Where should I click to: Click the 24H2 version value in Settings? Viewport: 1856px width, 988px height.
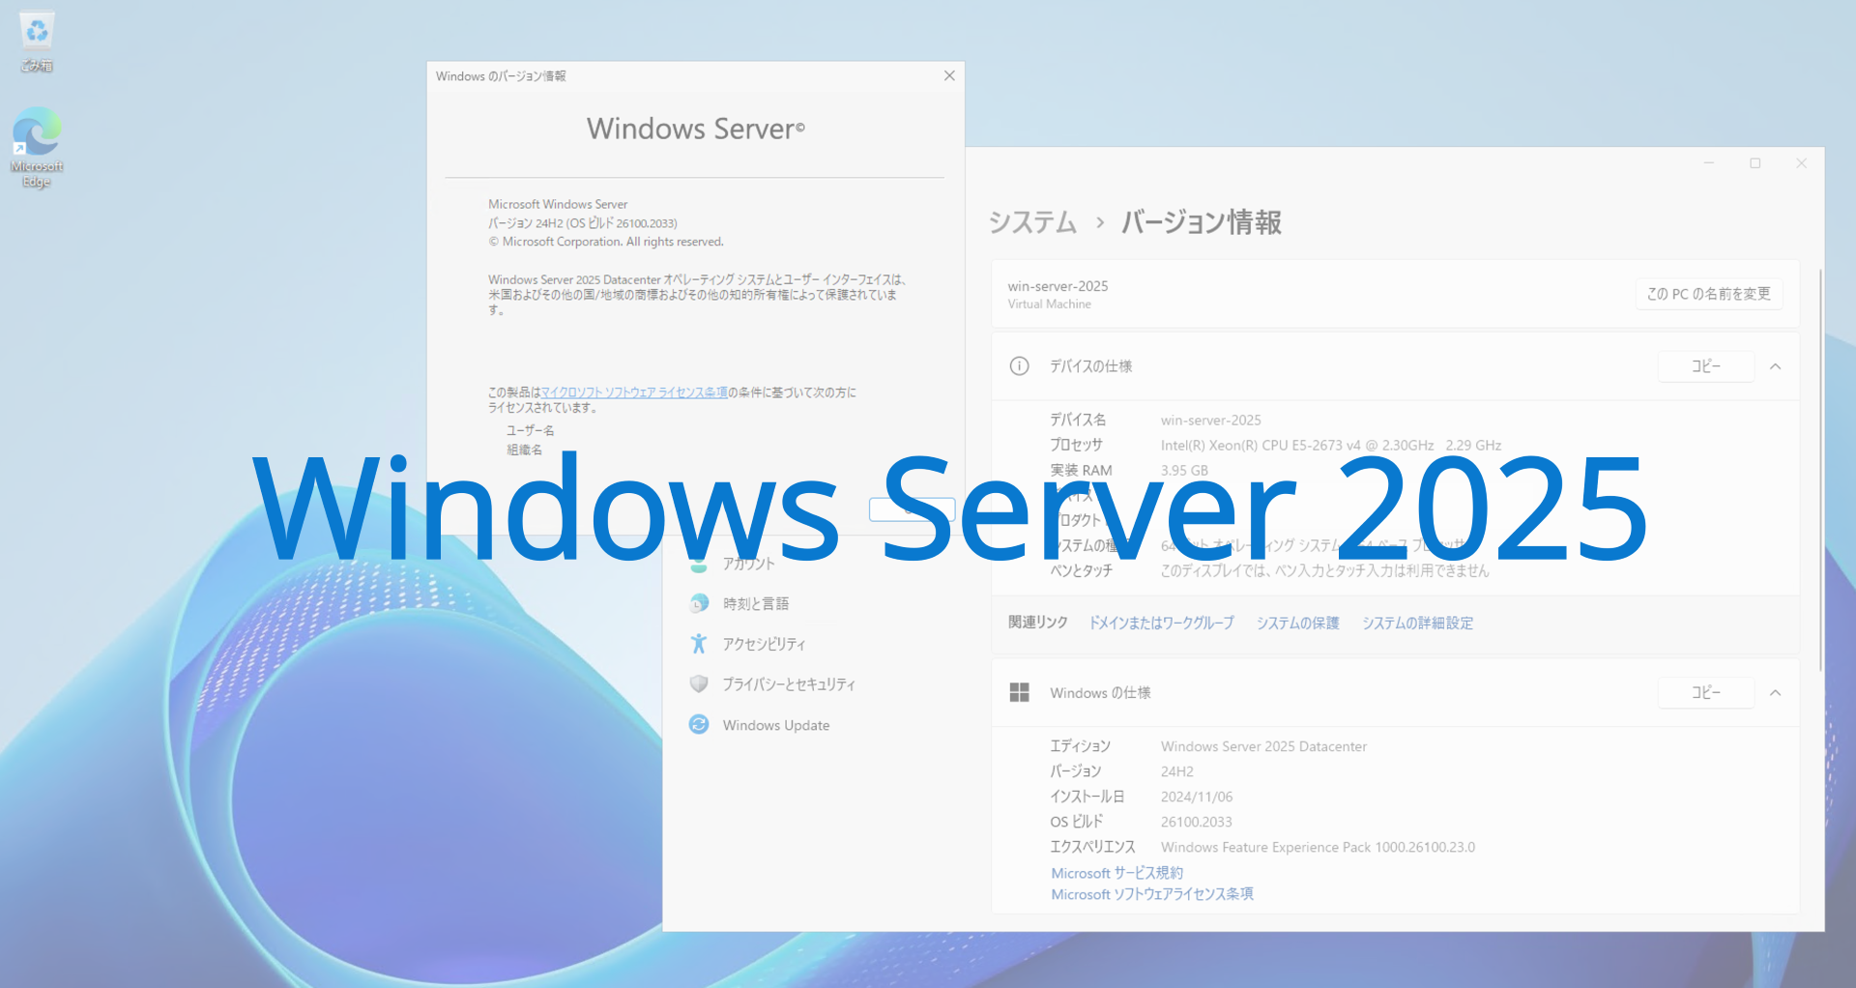pyautogui.click(x=1177, y=771)
